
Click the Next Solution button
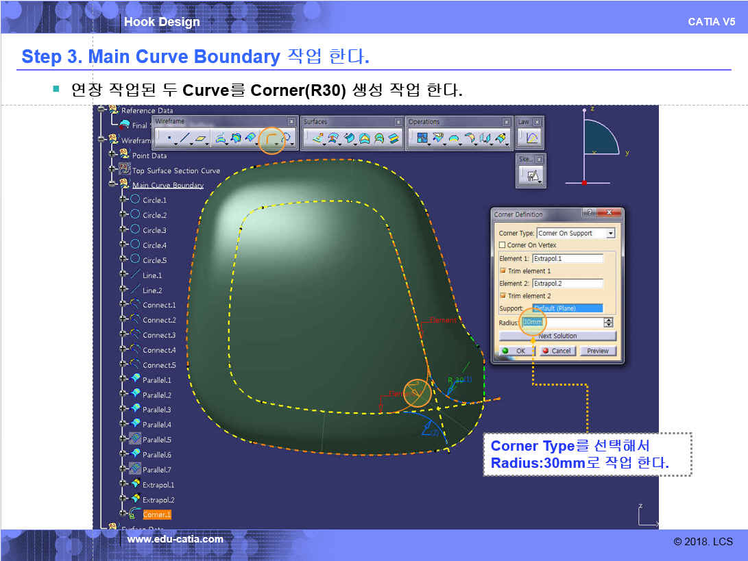[557, 336]
